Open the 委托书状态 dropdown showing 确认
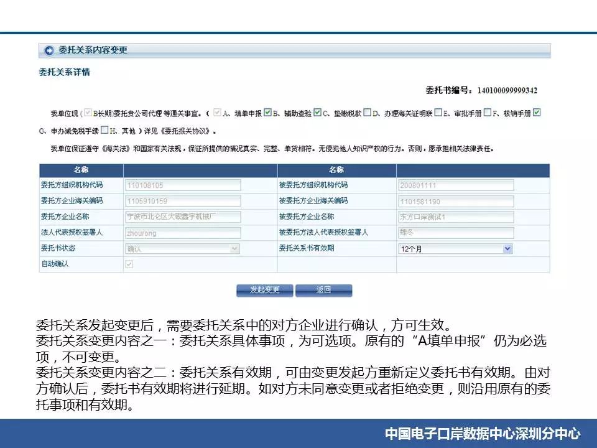This screenshot has height=448, width=597. pyautogui.click(x=182, y=248)
